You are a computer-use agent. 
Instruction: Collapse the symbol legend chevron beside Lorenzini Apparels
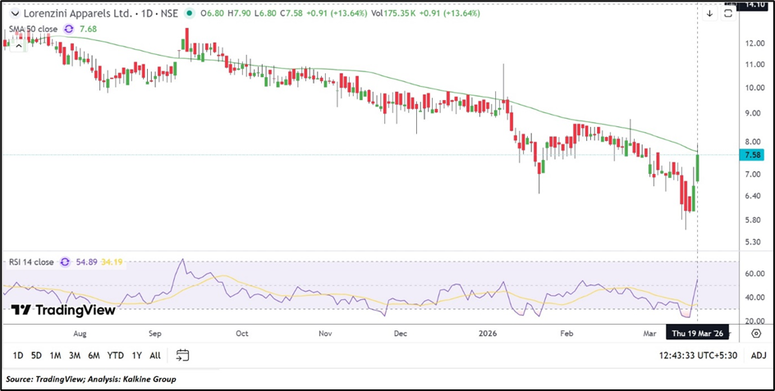[x=12, y=13]
